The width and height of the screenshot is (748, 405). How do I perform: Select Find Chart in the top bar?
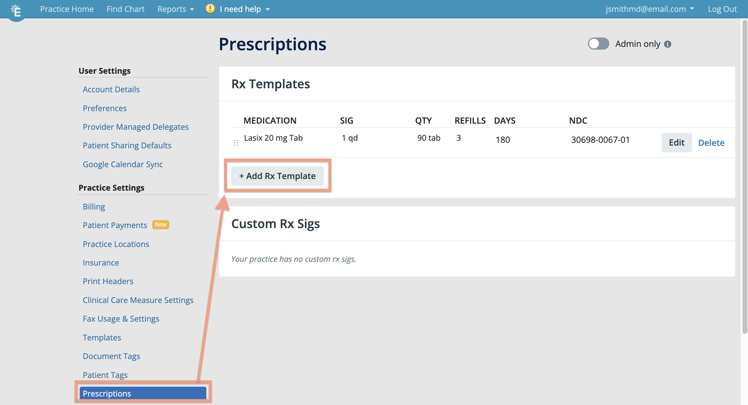coord(125,9)
